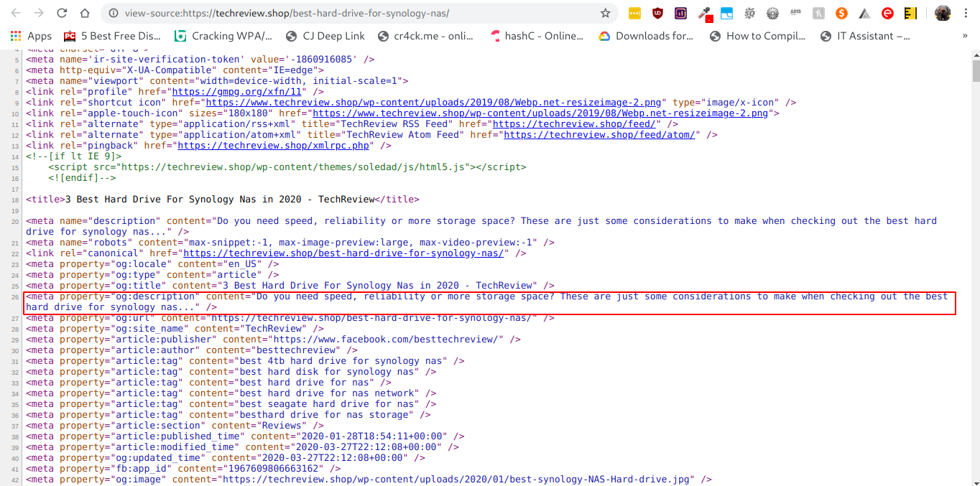Click the page vertical scrollbar thumb
The width and height of the screenshot is (980, 486).
click(976, 71)
